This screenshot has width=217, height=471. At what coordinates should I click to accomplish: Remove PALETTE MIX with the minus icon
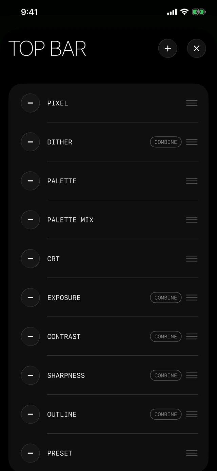[x=31, y=220]
